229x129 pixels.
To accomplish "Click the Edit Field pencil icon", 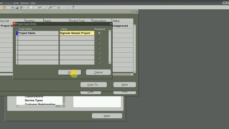I will pos(50,7).
